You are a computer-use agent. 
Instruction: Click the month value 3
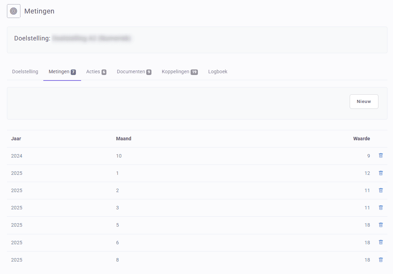[x=117, y=208]
